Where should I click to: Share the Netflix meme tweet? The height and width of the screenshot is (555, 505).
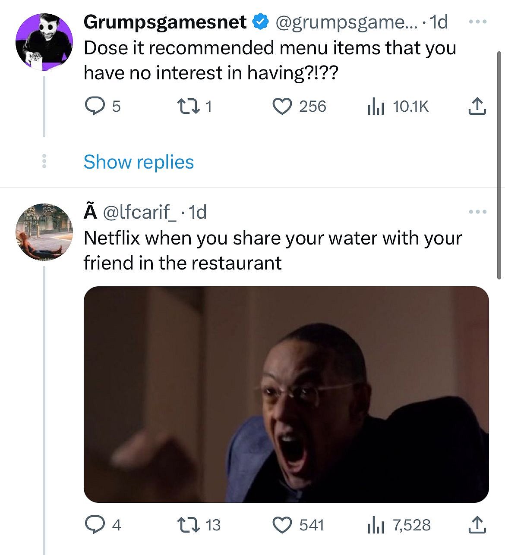[x=477, y=525]
